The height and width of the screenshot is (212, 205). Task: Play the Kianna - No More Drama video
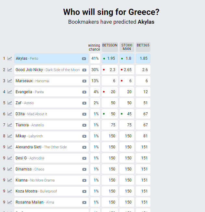pyautogui.click(x=84, y=180)
